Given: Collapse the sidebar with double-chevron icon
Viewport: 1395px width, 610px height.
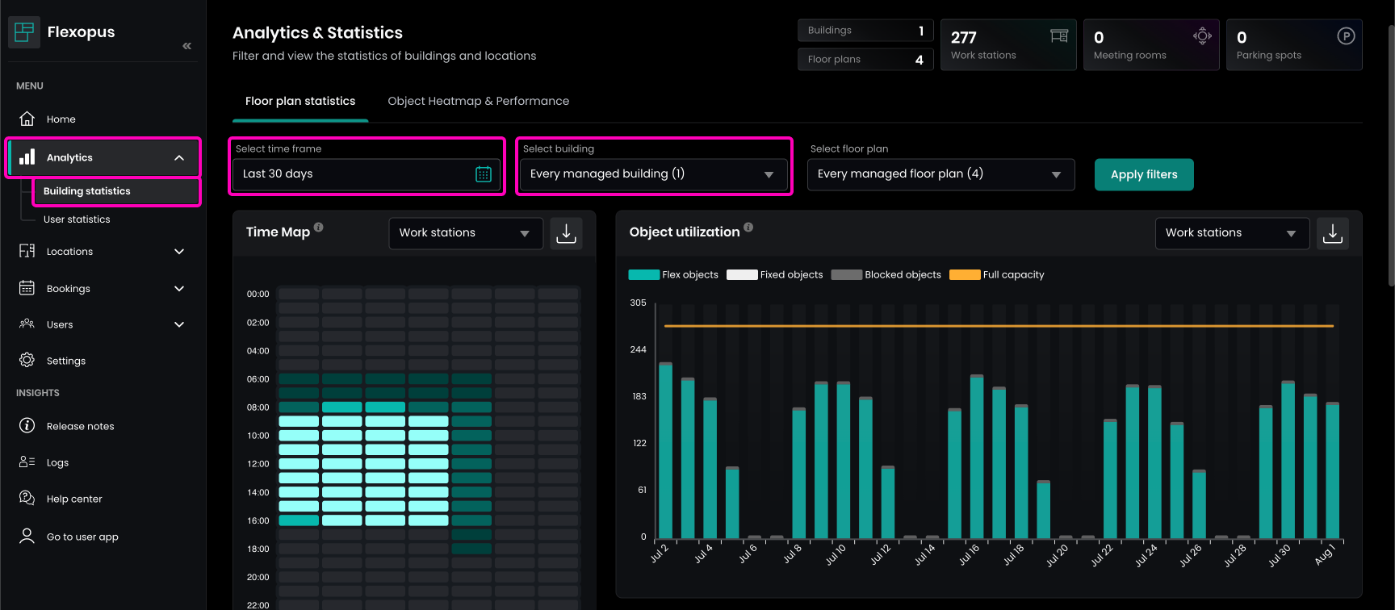Looking at the screenshot, I should [x=186, y=46].
